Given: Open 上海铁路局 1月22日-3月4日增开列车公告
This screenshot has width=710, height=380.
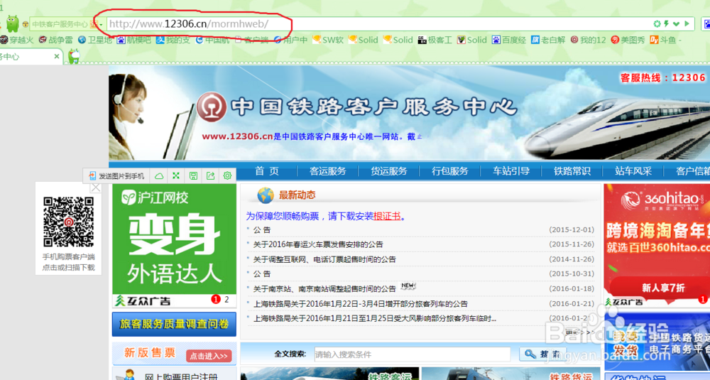Looking at the screenshot, I should point(361,303).
